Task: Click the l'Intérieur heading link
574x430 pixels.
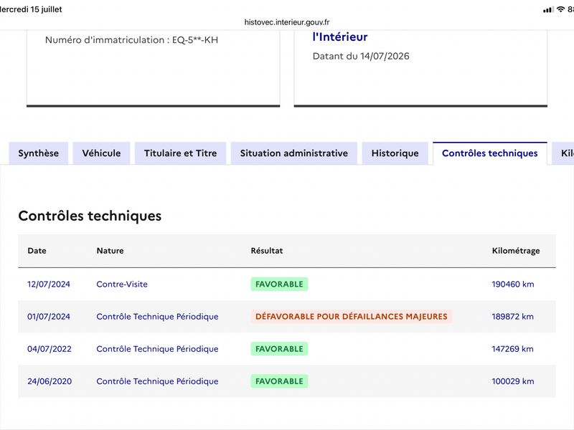Action: pyautogui.click(x=340, y=37)
